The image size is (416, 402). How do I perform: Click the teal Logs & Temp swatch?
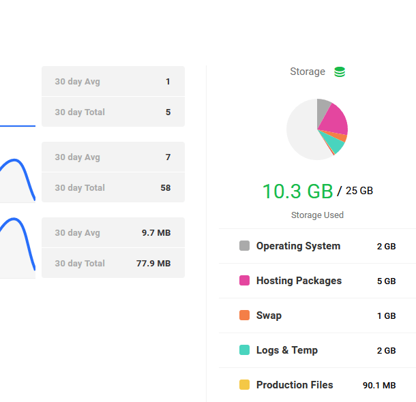tap(244, 350)
